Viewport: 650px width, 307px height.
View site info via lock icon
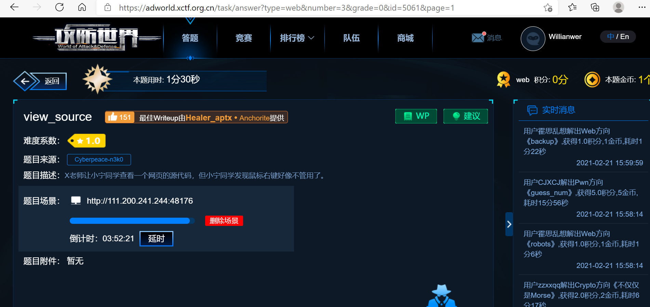[108, 8]
